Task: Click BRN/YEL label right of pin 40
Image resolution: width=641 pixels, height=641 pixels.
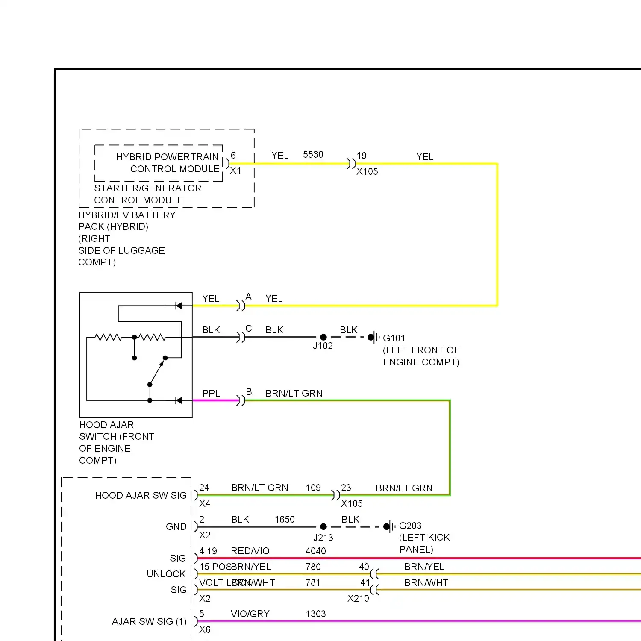Action: (x=424, y=567)
